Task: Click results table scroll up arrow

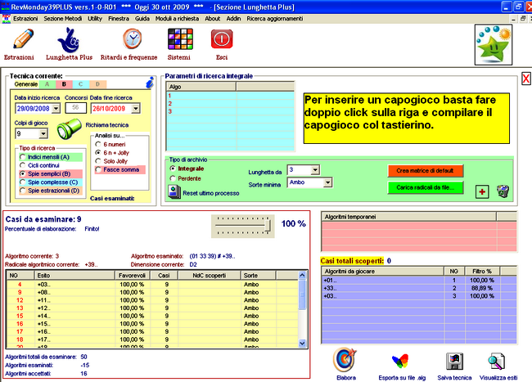Action: point(302,275)
